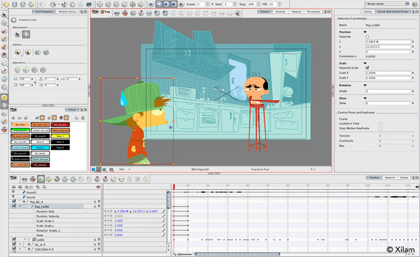Image resolution: width=420 pixels, height=257 pixels.
Task: Click the green add-layer icon in Timeline toolbar
Action: click(x=41, y=179)
